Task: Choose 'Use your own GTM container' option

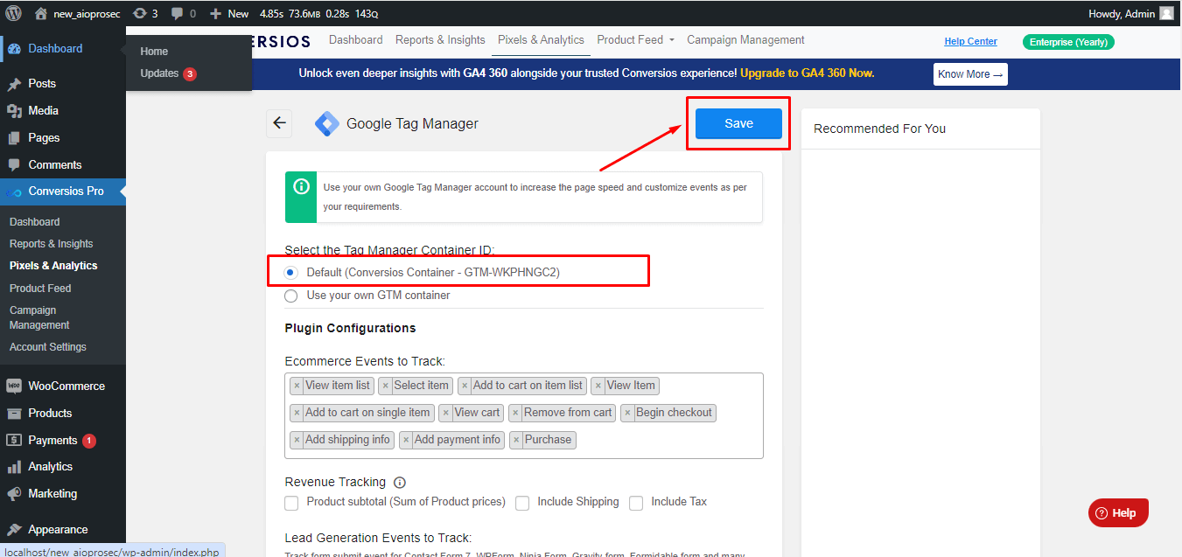Action: 291,296
